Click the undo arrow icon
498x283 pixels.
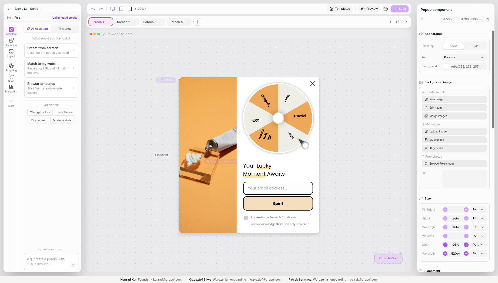pos(93,9)
